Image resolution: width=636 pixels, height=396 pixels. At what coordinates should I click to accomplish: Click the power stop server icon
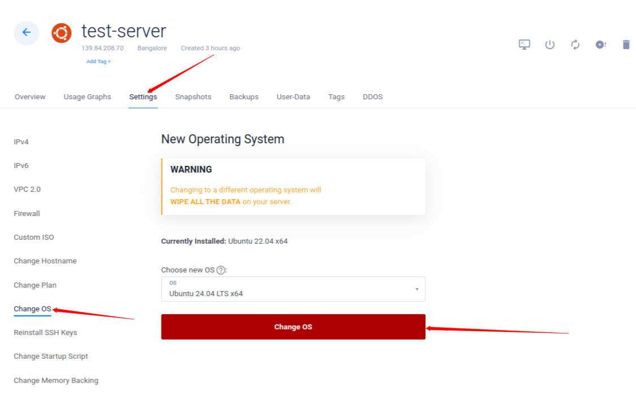550,45
